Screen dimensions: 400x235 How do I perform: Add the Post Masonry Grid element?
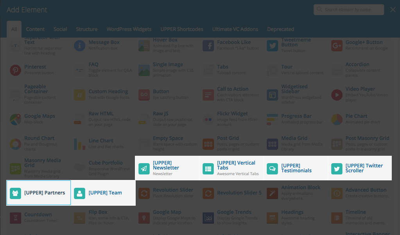(360, 144)
